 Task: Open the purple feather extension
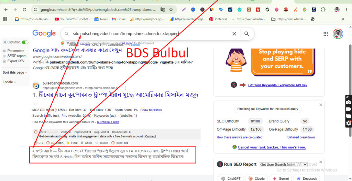[x=184, y=10]
